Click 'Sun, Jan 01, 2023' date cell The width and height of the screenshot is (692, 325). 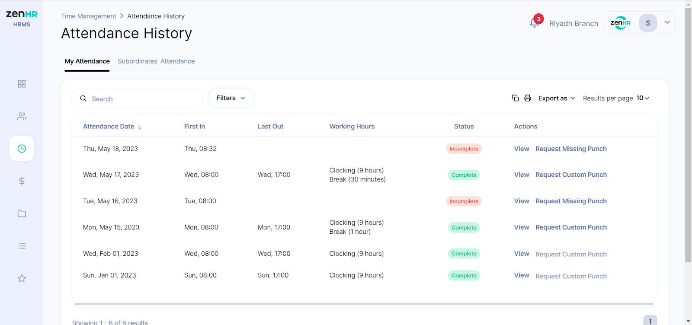coord(109,275)
